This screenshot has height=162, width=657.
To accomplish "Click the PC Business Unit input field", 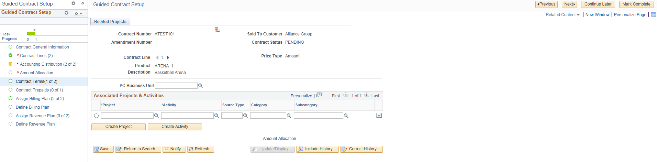I will coord(176,86).
